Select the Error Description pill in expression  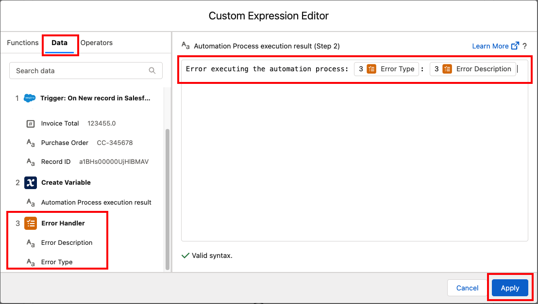pyautogui.click(x=472, y=69)
